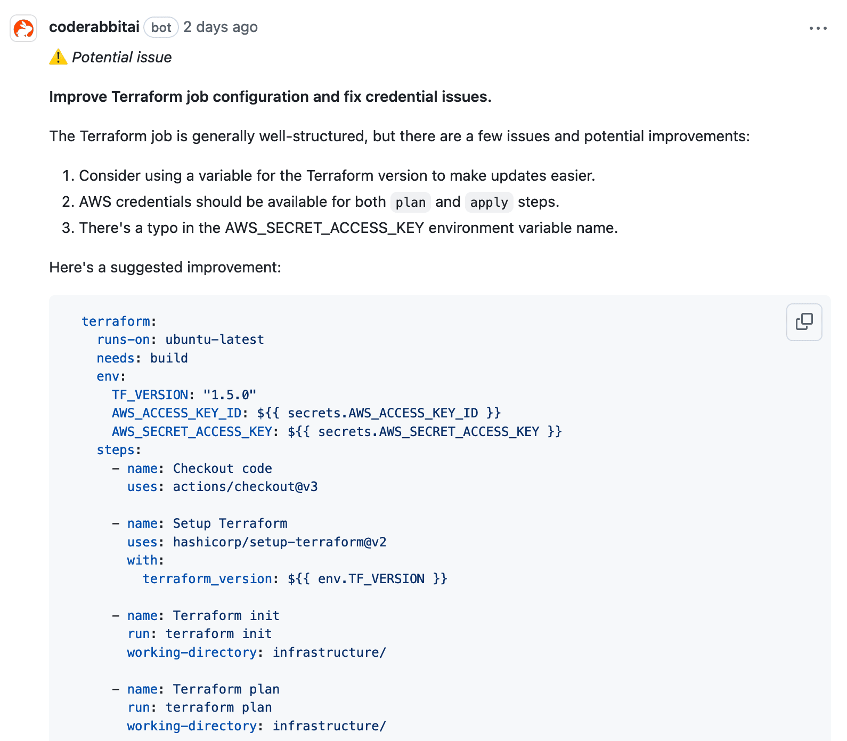Click the "2 days ago" timestamp
This screenshot has height=741, width=847.
point(221,27)
